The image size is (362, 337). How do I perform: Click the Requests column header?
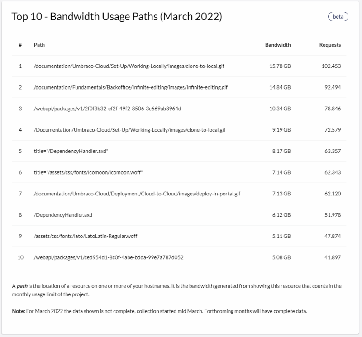click(330, 45)
